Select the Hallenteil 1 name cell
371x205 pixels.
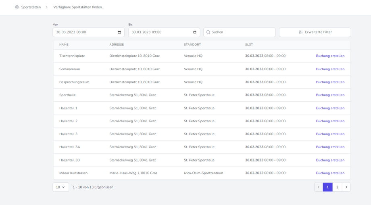pos(69,108)
